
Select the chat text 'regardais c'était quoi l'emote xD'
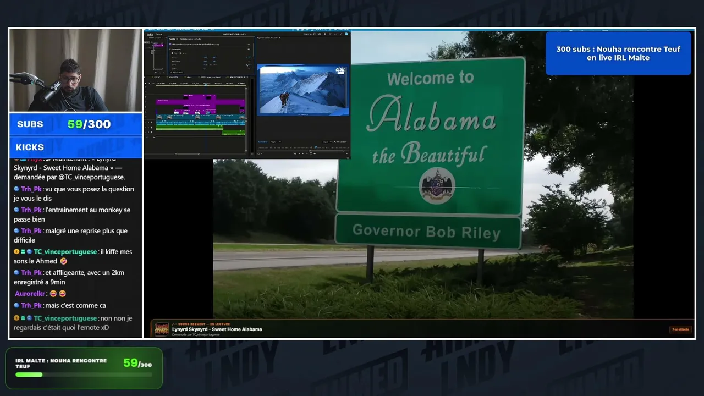point(62,328)
